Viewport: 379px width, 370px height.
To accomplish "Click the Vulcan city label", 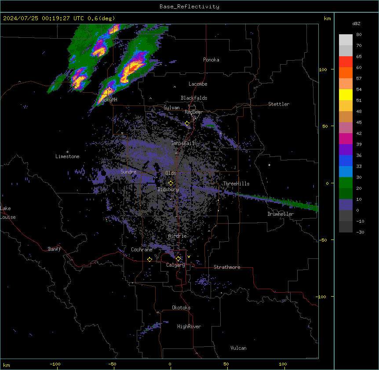I will (x=239, y=348).
